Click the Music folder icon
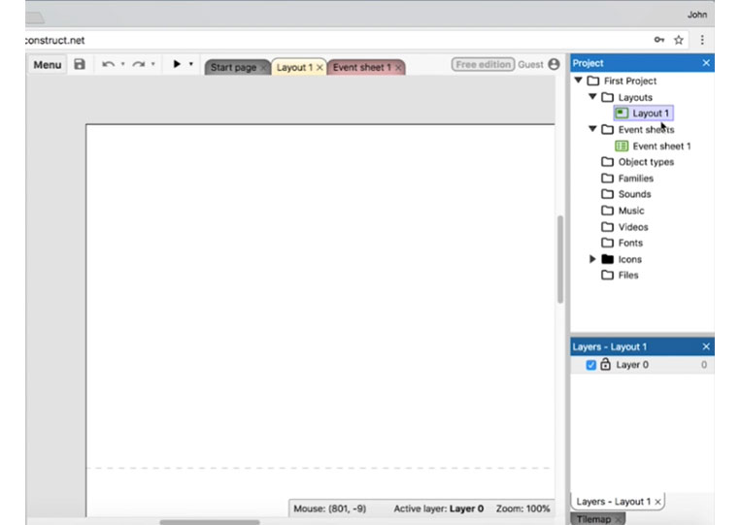Image resolution: width=741 pixels, height=525 pixels. click(607, 210)
